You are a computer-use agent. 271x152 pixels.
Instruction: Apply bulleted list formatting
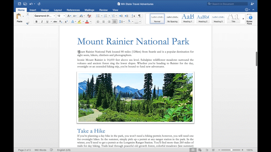pyautogui.click(x=98, y=16)
